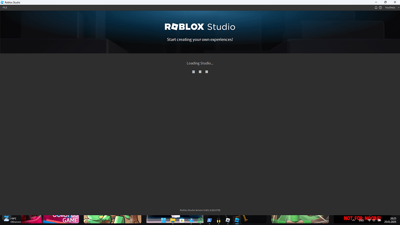Viewport: 400px width, 225px height.
Task: Restore down the Roblox Studio window
Action: [x=386, y=2]
